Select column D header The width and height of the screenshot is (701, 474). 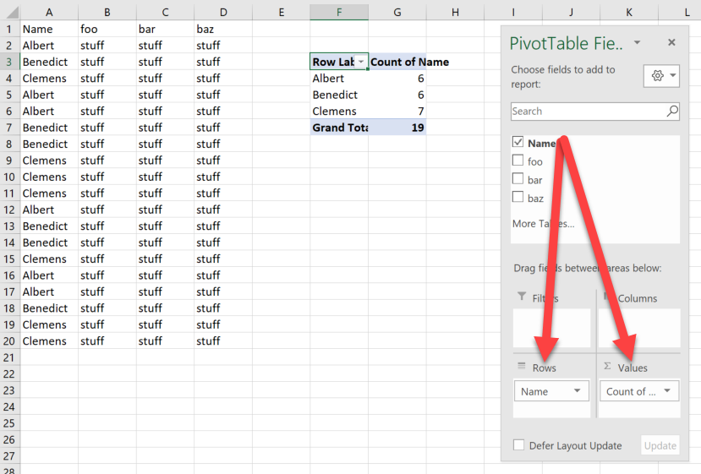(x=223, y=12)
